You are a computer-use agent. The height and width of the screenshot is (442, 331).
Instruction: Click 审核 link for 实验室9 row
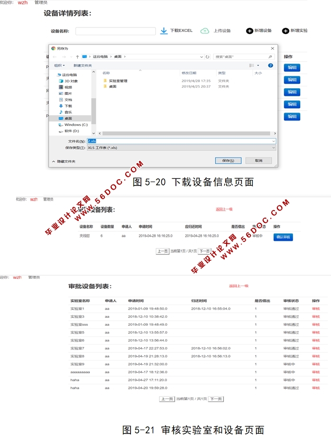pyautogui.click(x=316, y=364)
